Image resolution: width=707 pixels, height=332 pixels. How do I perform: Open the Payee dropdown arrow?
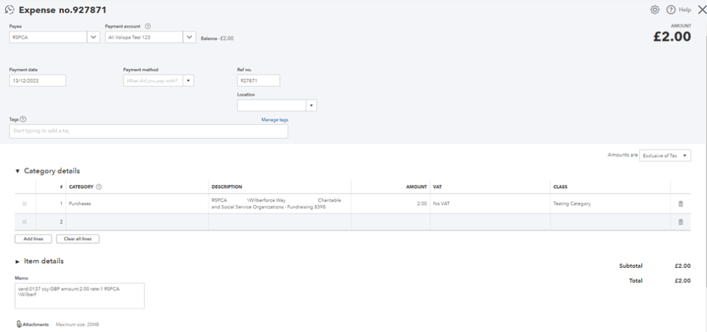point(93,37)
